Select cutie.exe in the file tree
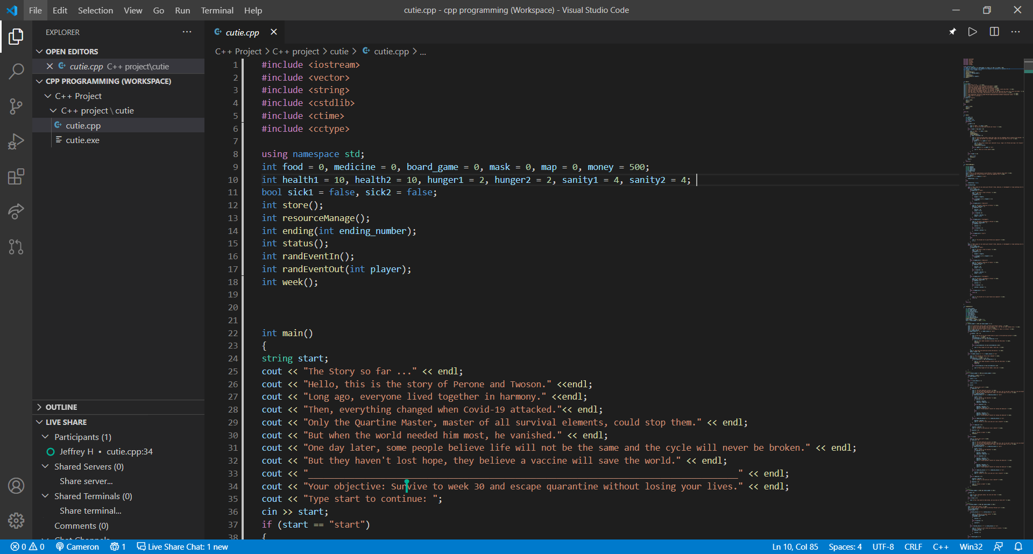Screen dimensions: 1033x554 tap(82, 140)
